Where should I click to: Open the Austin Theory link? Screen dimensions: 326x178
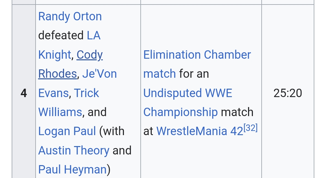[74, 151]
